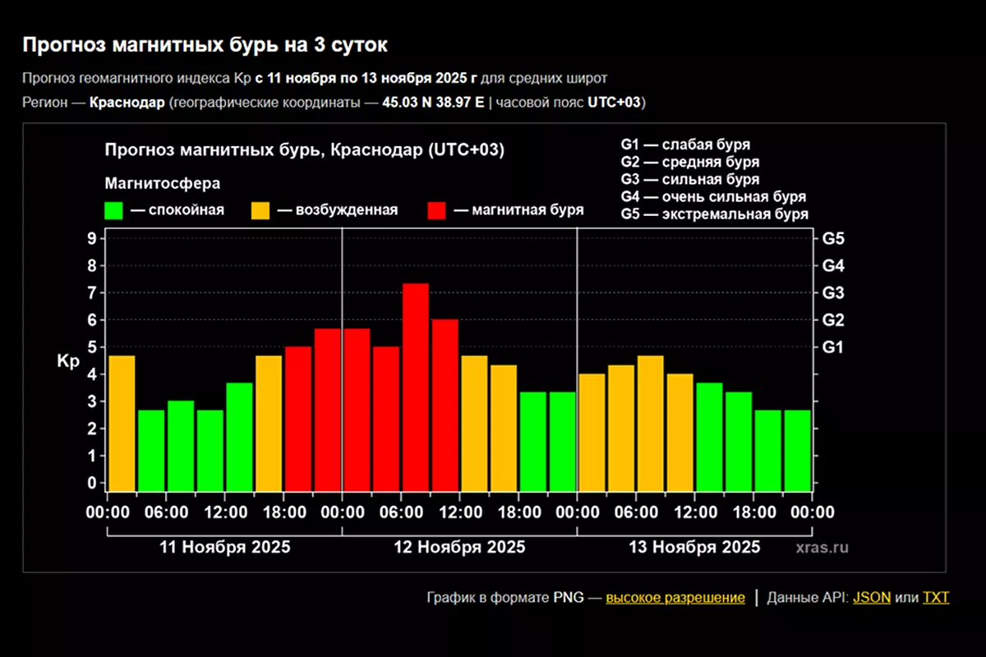Click the G3 label on the right axis

pos(833,293)
